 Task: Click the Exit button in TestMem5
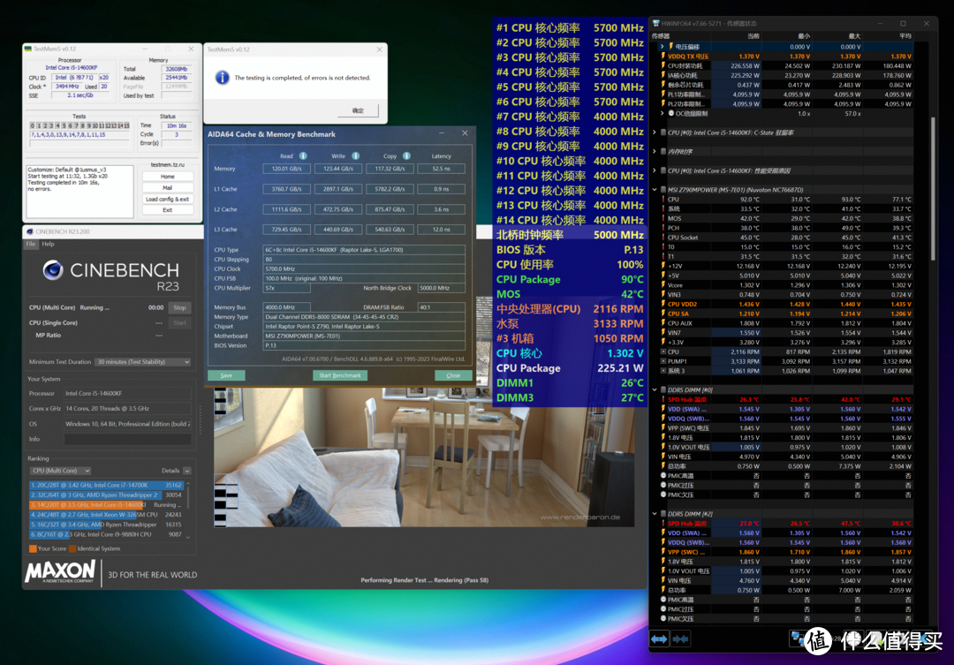[167, 210]
